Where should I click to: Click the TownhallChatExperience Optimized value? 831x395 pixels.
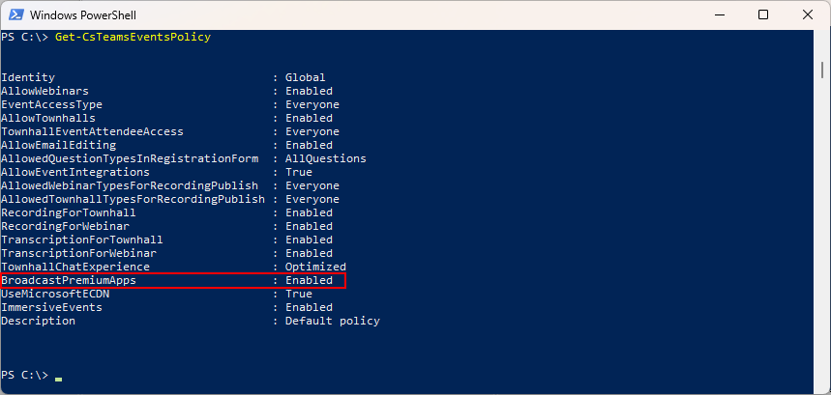[x=315, y=267]
